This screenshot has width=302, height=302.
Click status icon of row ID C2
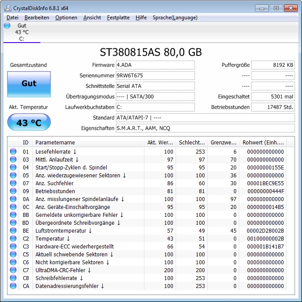click(x=13, y=238)
